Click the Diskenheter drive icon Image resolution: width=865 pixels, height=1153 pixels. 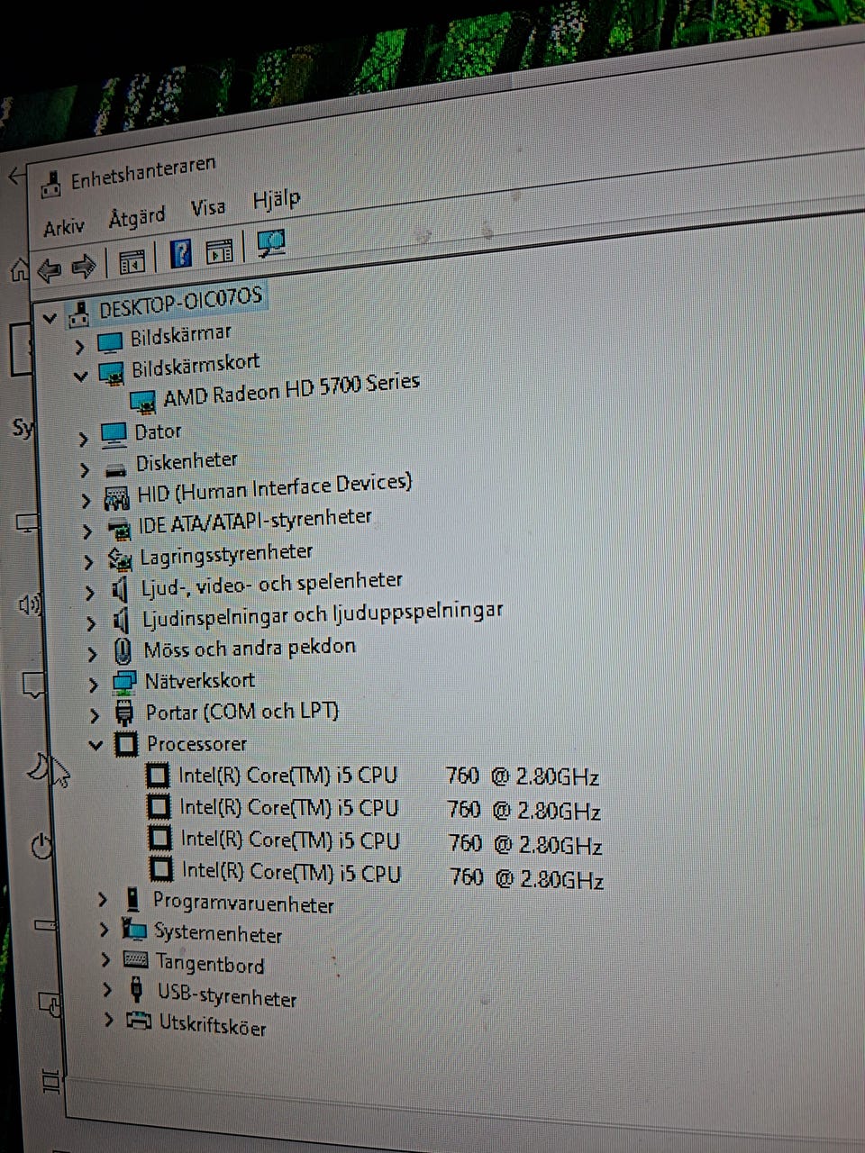(115, 470)
